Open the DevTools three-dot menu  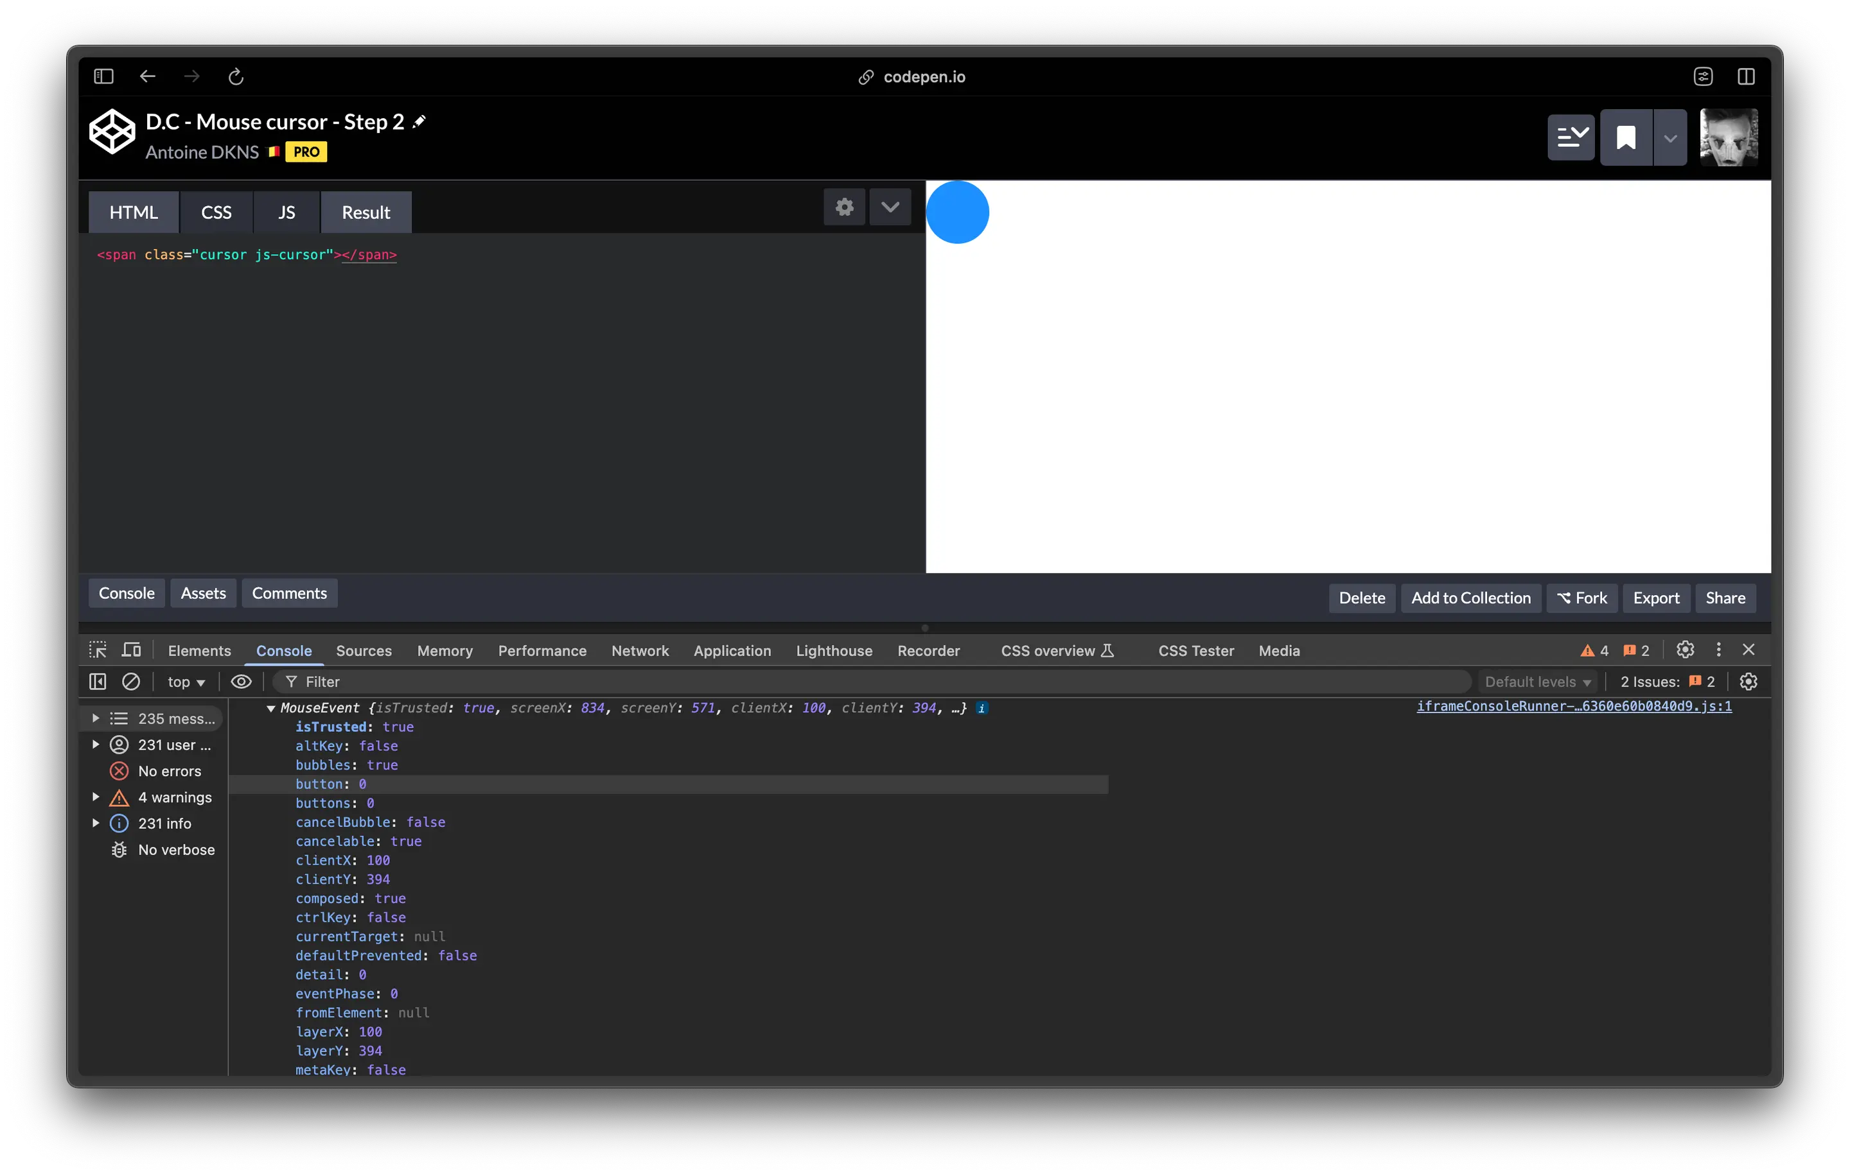pos(1718,650)
